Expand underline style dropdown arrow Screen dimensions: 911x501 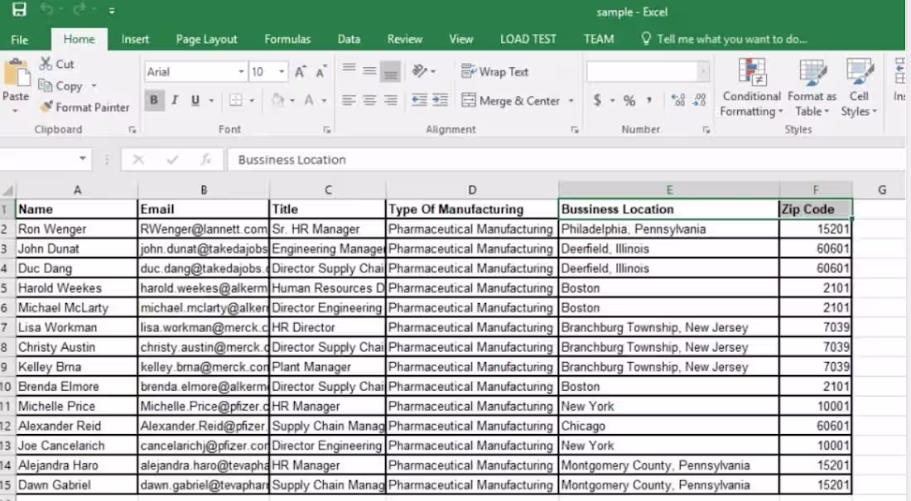211,100
